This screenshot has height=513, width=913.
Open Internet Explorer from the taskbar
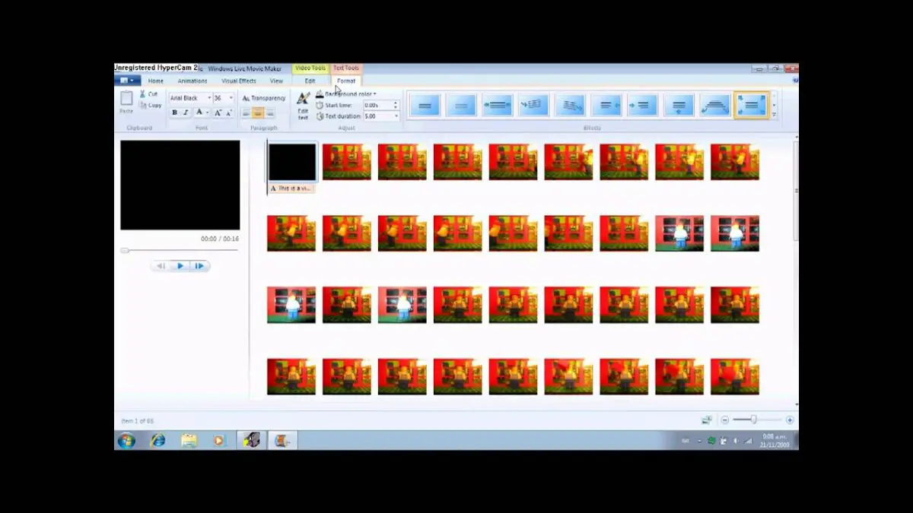pyautogui.click(x=158, y=440)
